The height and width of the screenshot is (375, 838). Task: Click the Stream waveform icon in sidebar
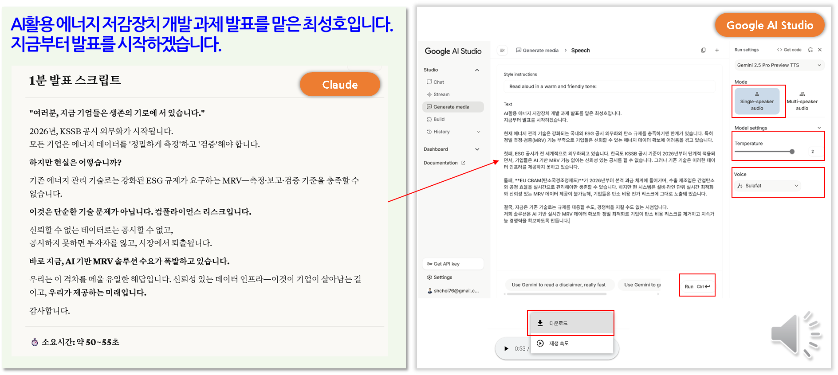pos(429,94)
